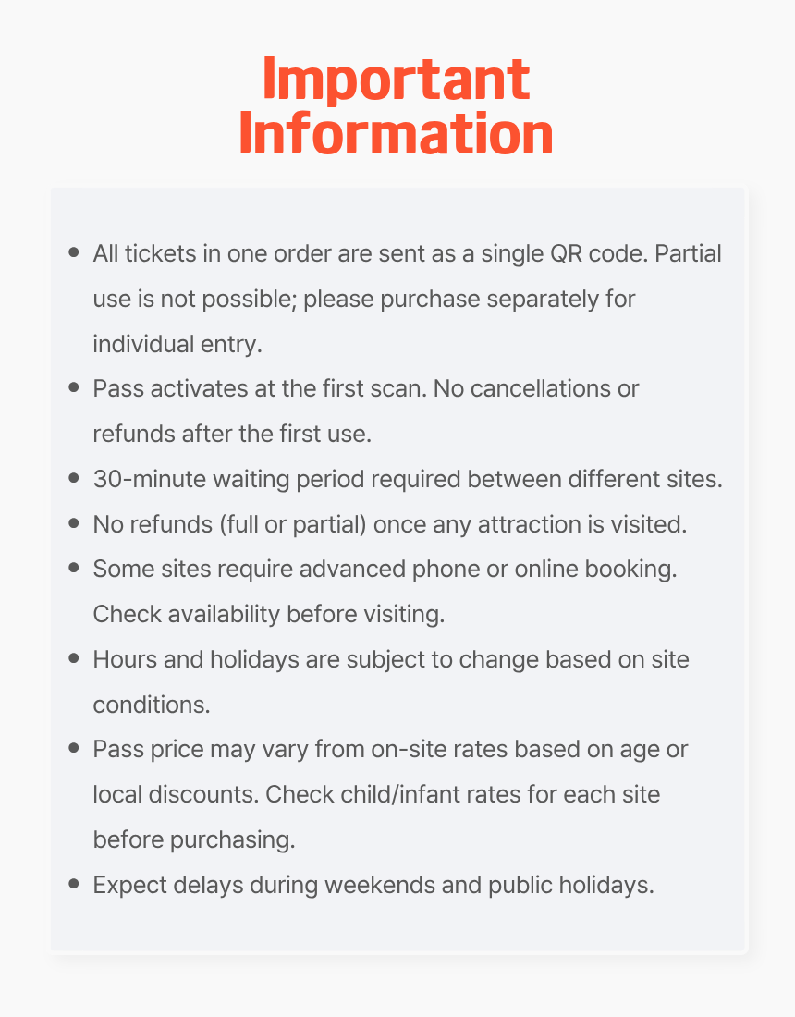Select the "Pass price may vary" text line
795x1017 pixels.
[390, 748]
